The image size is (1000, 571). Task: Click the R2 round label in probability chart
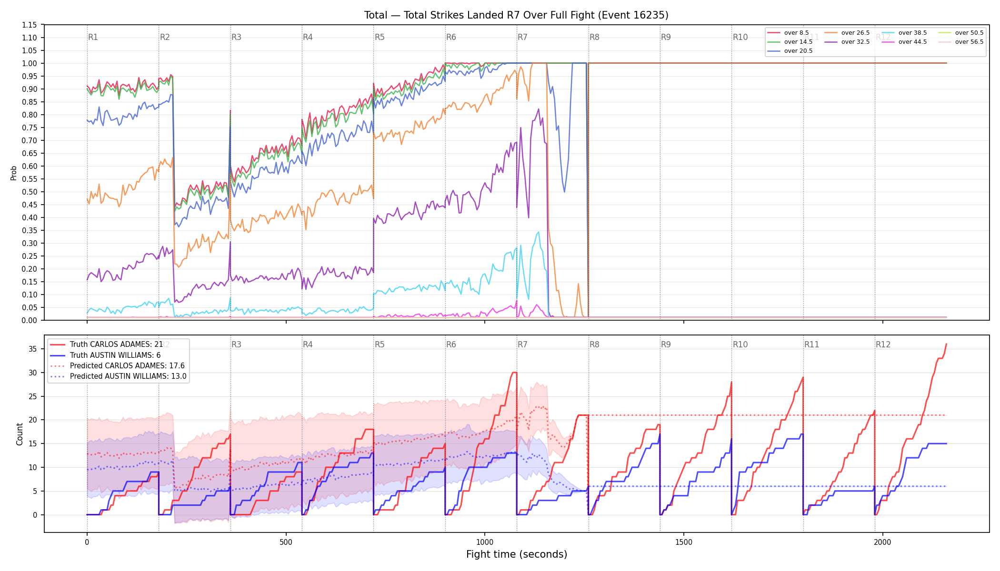[165, 37]
